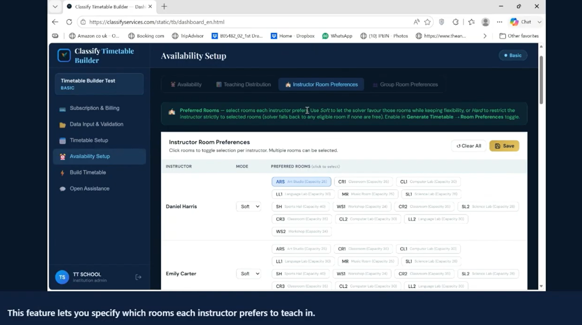Open new browser tab
582x325 pixels.
[164, 7]
